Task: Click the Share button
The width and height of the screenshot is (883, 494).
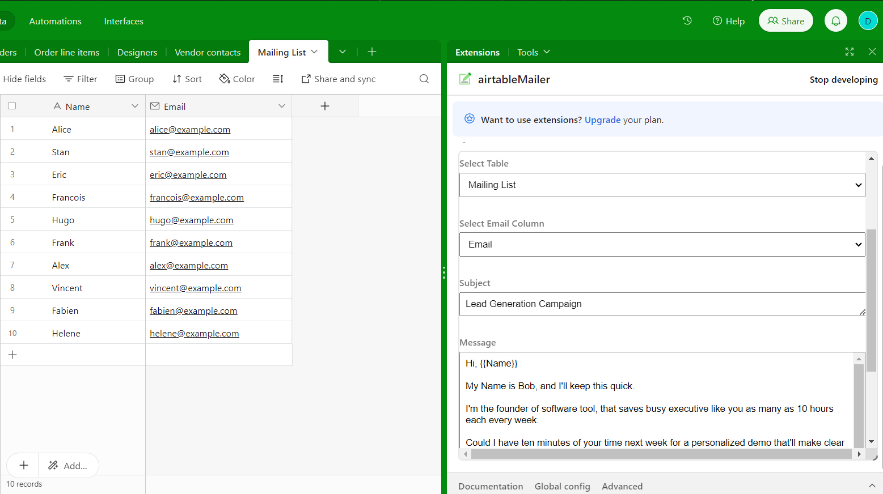Action: [785, 21]
